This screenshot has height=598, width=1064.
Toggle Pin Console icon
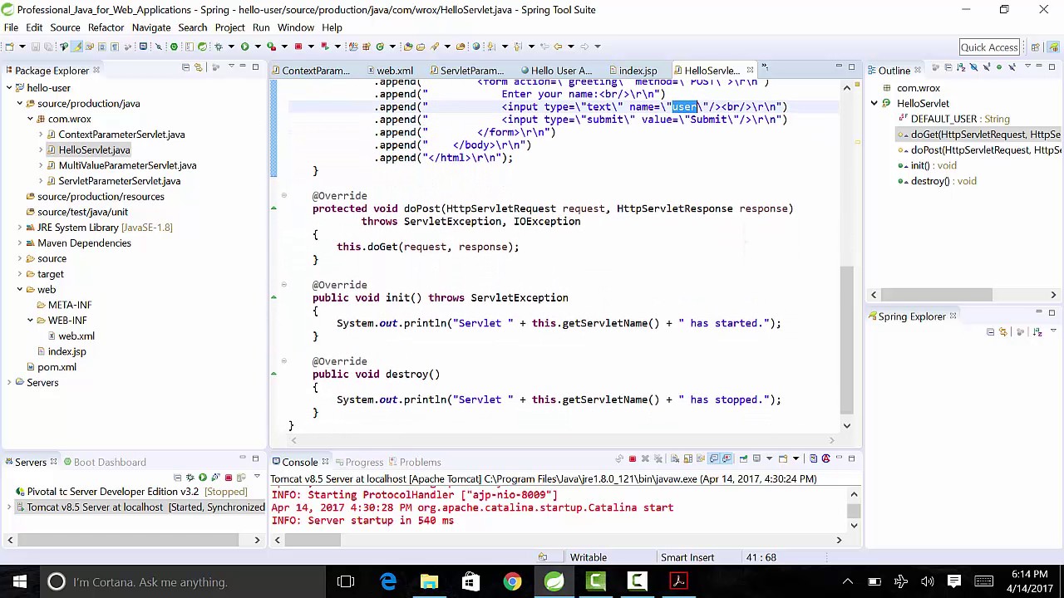coord(743,458)
